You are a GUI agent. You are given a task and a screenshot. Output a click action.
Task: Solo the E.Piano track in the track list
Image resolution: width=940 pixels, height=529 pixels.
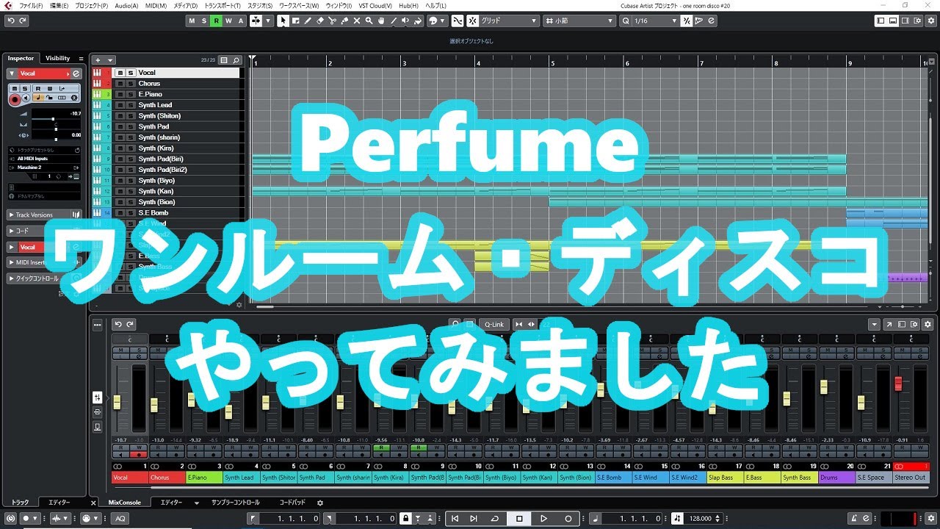(x=130, y=94)
